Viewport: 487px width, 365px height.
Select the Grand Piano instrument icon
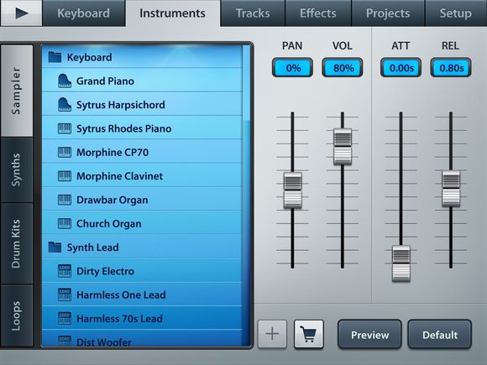(65, 81)
